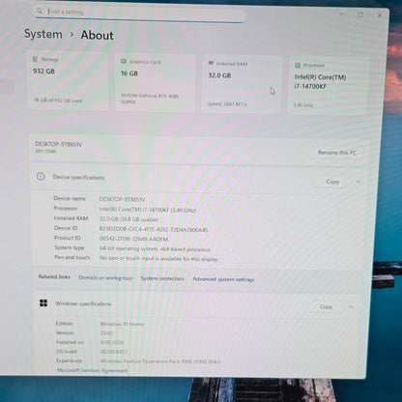
Task: Click the Processor card icon
Action: click(298, 65)
